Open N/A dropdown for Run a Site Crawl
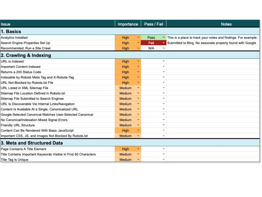This screenshot has width=262, height=197. [x=163, y=48]
